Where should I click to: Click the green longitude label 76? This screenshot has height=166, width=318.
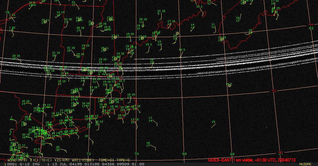click(x=7, y=12)
